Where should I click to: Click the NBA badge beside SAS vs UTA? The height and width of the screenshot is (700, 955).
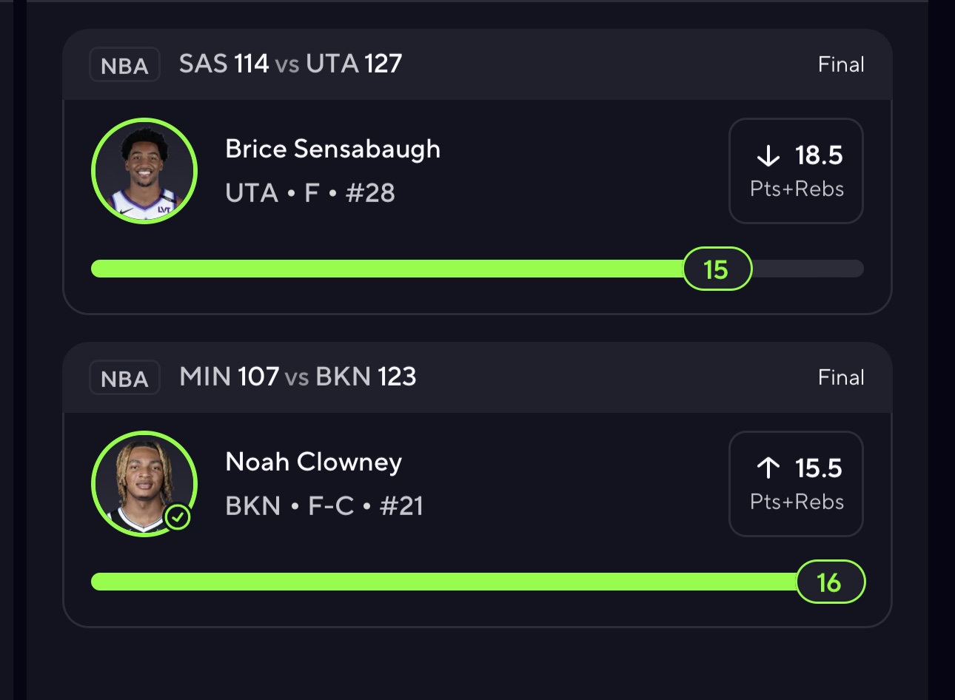tap(124, 65)
